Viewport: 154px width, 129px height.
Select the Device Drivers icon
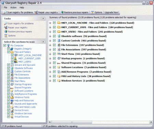point(12,110)
